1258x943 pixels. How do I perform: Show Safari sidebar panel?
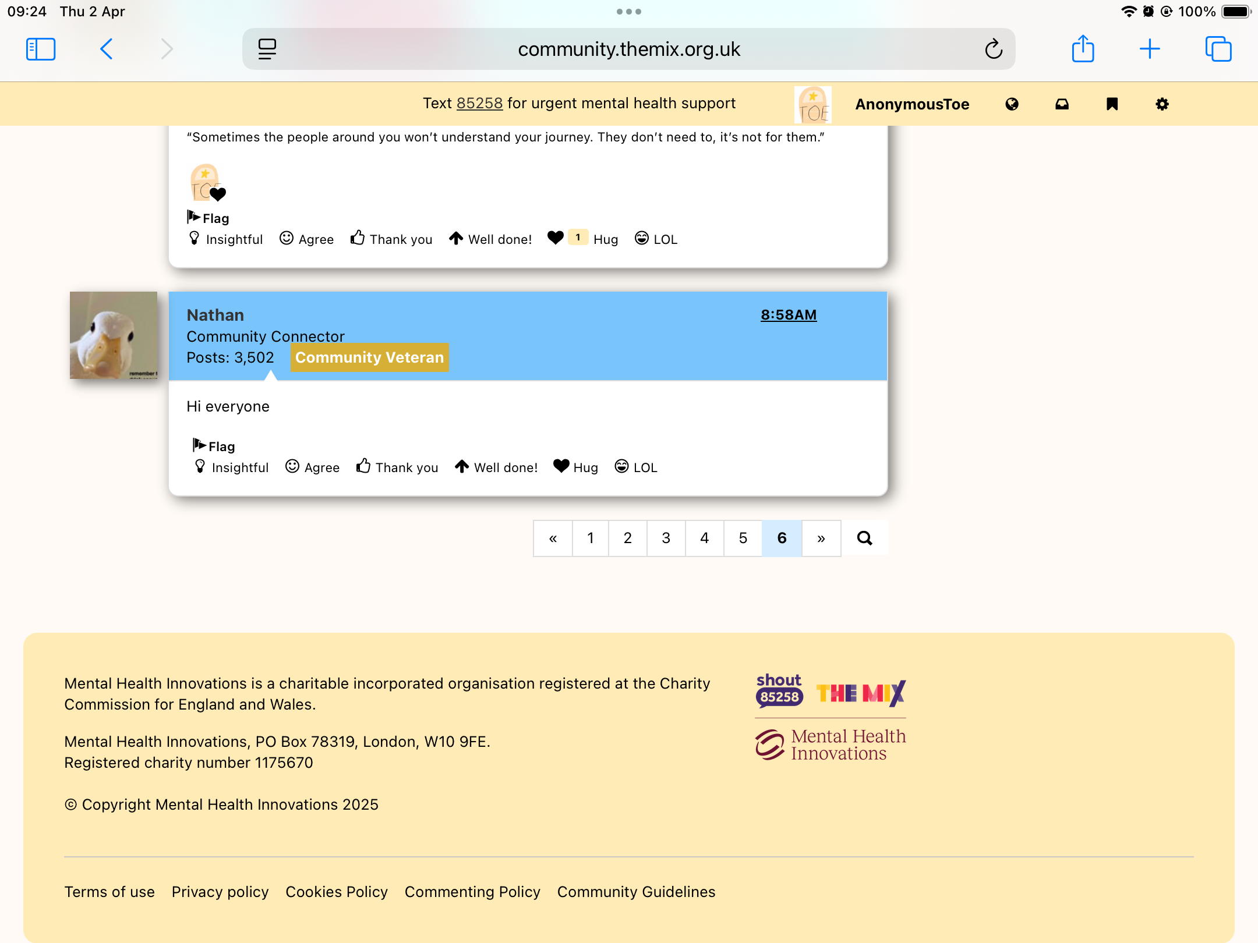(41, 49)
